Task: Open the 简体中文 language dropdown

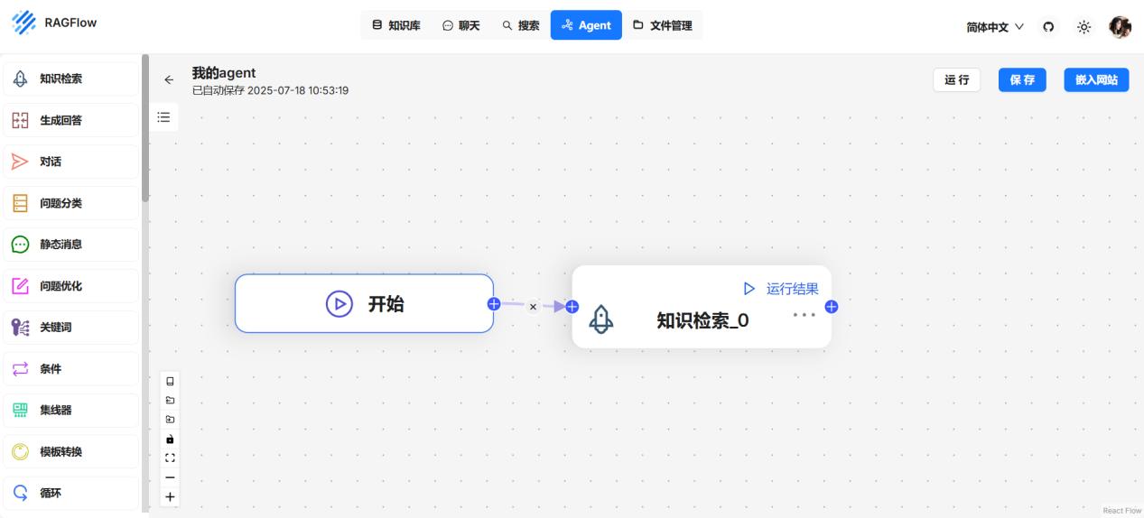Action: coord(995,27)
